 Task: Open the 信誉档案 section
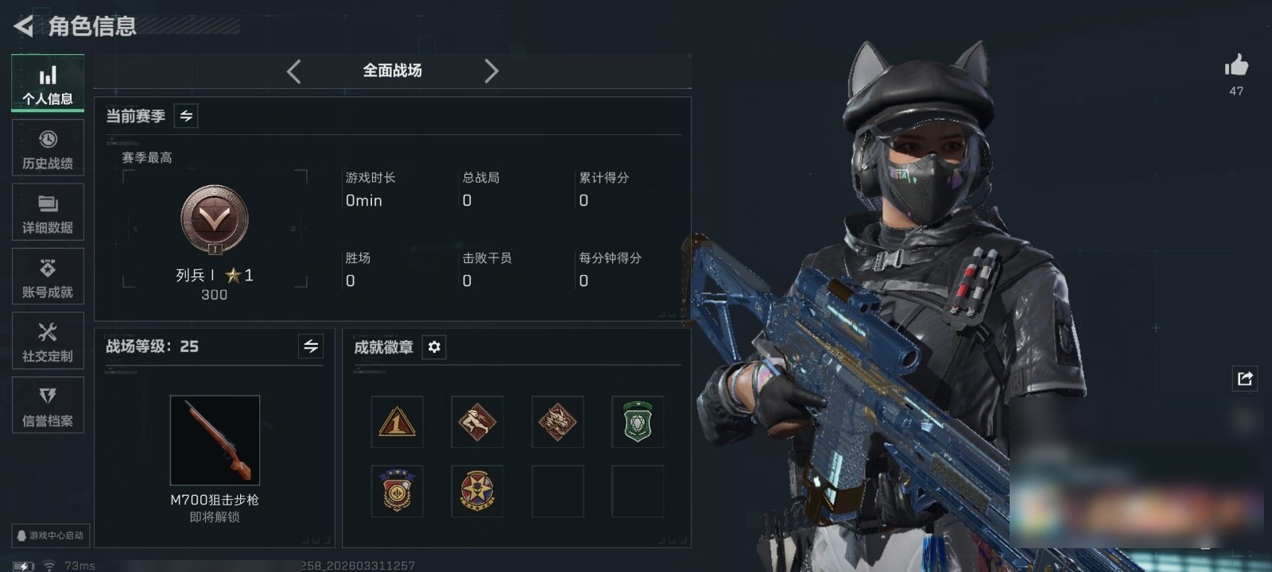click(48, 406)
